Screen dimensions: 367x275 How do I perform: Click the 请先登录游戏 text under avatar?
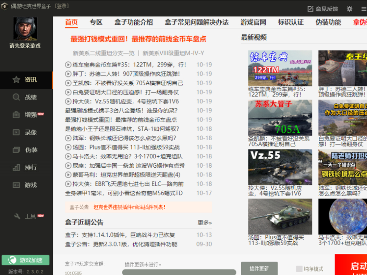point(25,45)
